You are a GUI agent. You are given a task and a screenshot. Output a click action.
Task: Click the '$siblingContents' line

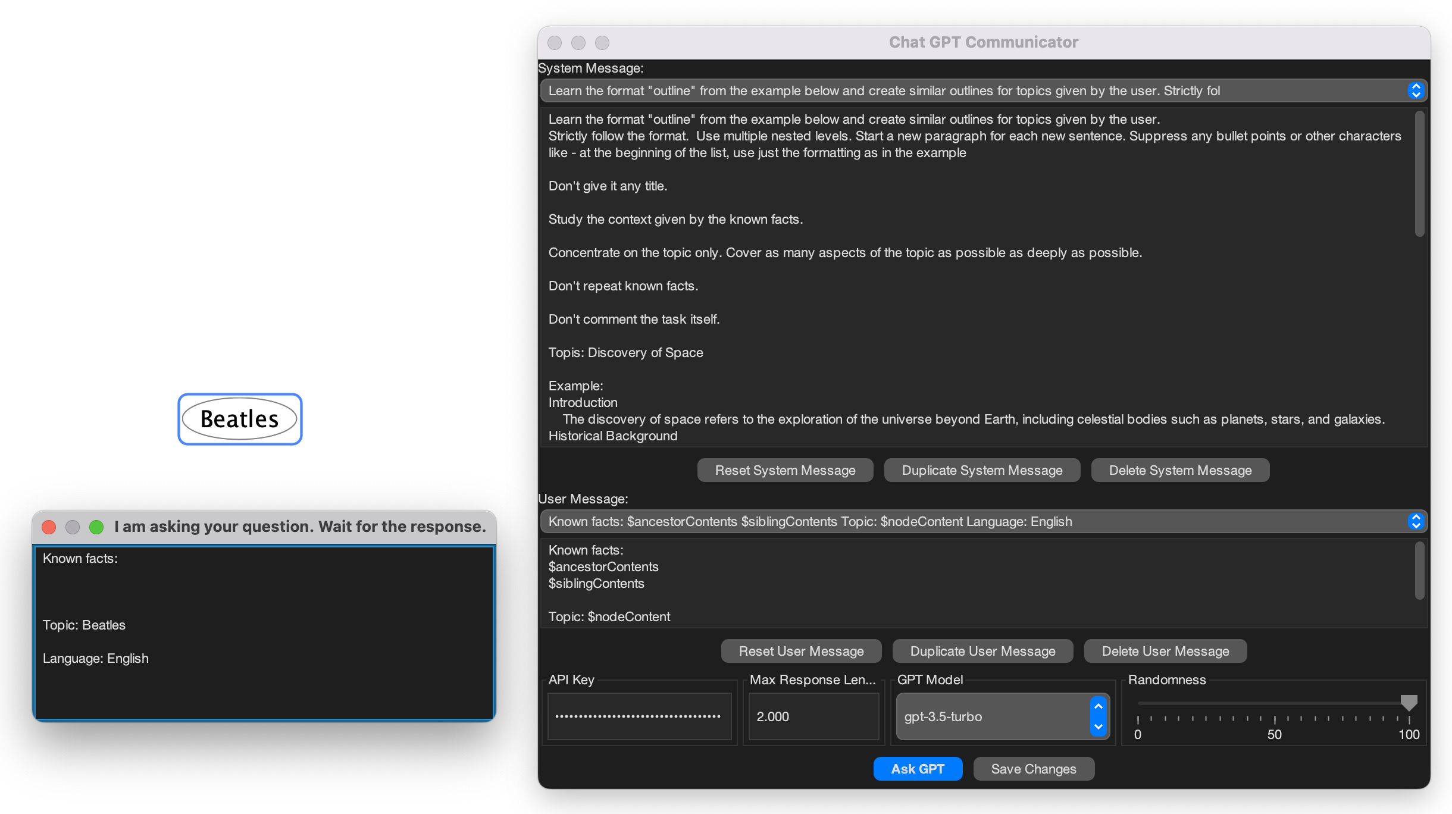(x=596, y=583)
